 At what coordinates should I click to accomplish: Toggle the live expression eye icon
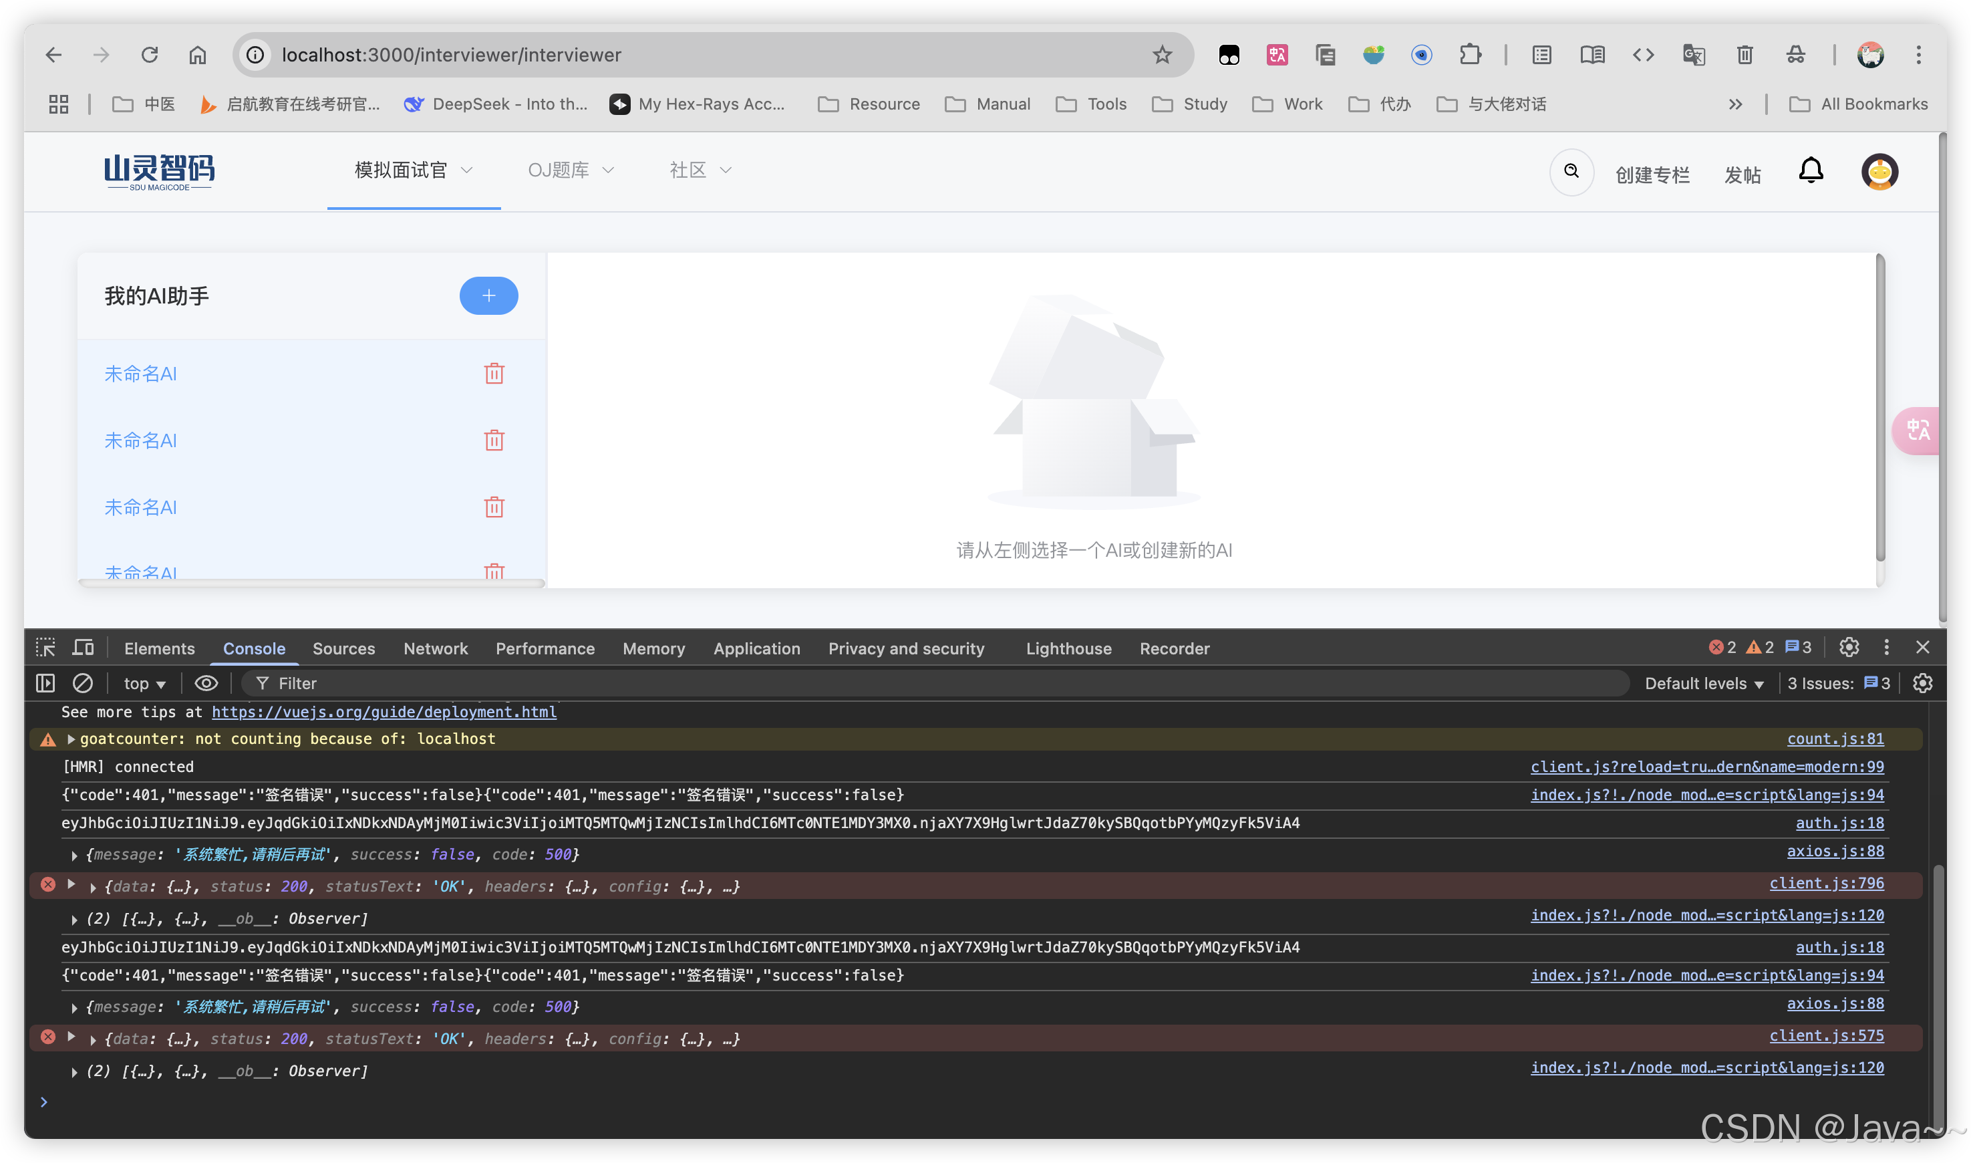206,683
